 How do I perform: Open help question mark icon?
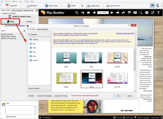coord(147,12)
